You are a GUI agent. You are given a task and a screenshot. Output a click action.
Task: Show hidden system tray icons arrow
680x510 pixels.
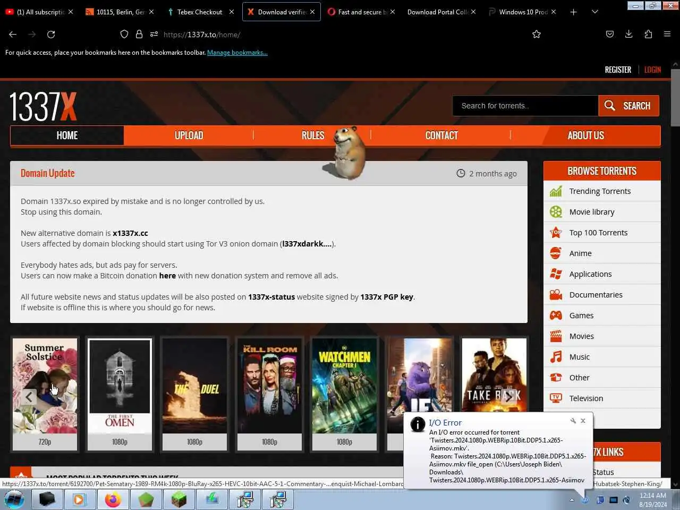(x=572, y=500)
